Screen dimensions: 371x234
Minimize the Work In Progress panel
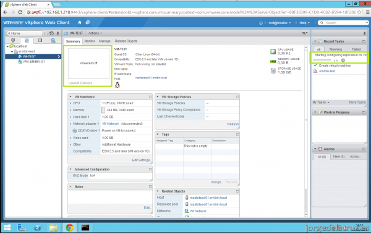click(x=364, y=112)
